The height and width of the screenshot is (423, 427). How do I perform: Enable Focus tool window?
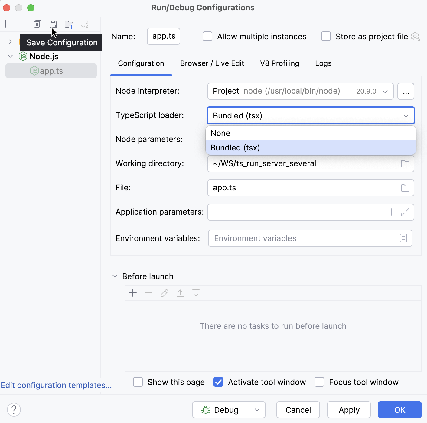tap(319, 382)
